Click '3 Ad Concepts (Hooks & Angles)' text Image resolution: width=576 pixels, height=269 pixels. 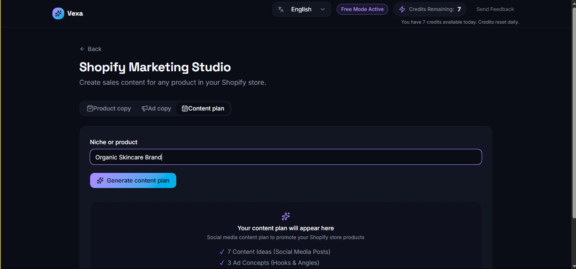[273, 263]
